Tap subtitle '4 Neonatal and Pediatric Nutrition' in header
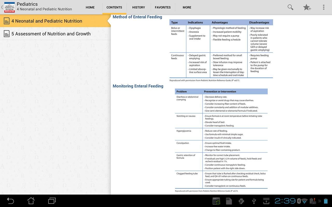 coord(44,9)
